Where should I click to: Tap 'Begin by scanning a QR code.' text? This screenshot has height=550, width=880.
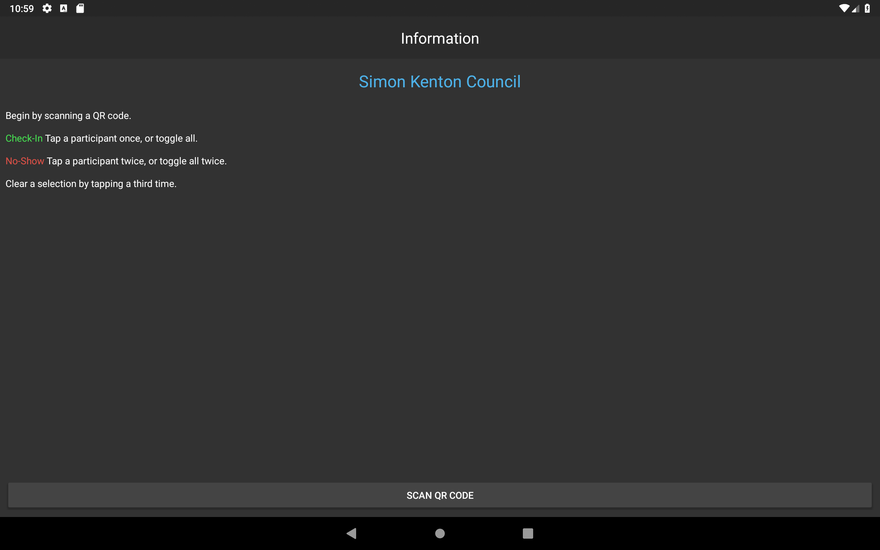68,116
